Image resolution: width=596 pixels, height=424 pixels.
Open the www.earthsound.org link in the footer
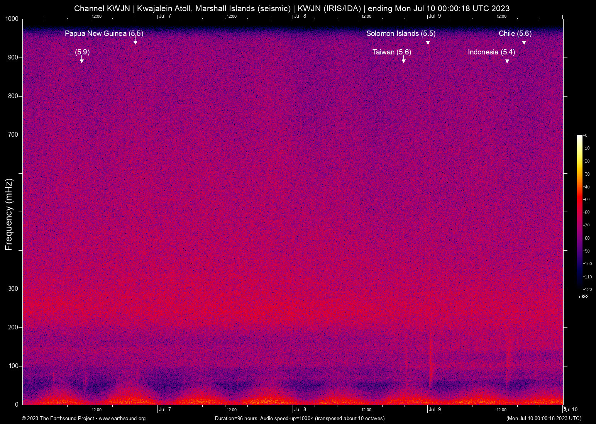122,419
